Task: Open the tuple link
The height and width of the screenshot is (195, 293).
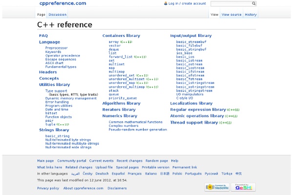Action: pyautogui.click(x=50, y=124)
